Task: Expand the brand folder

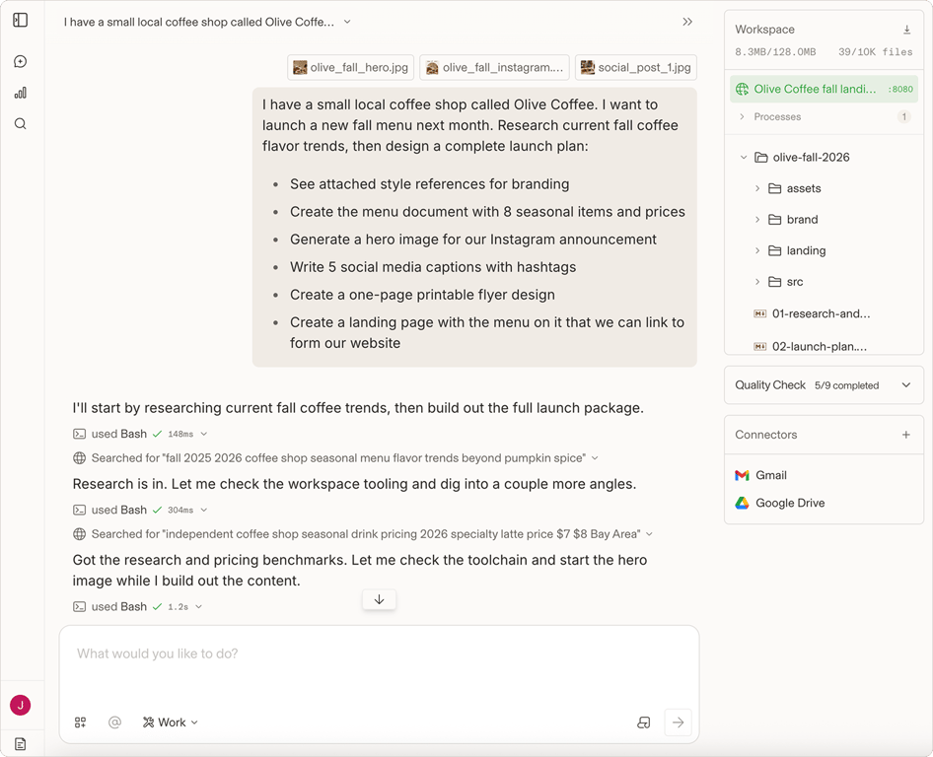Action: pos(756,220)
